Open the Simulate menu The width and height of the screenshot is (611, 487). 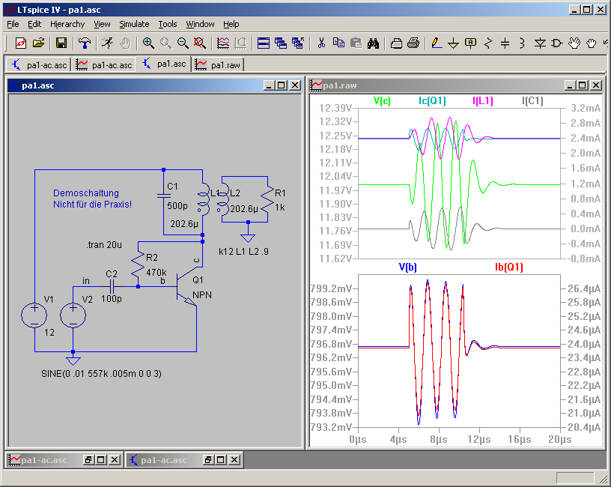coord(134,24)
